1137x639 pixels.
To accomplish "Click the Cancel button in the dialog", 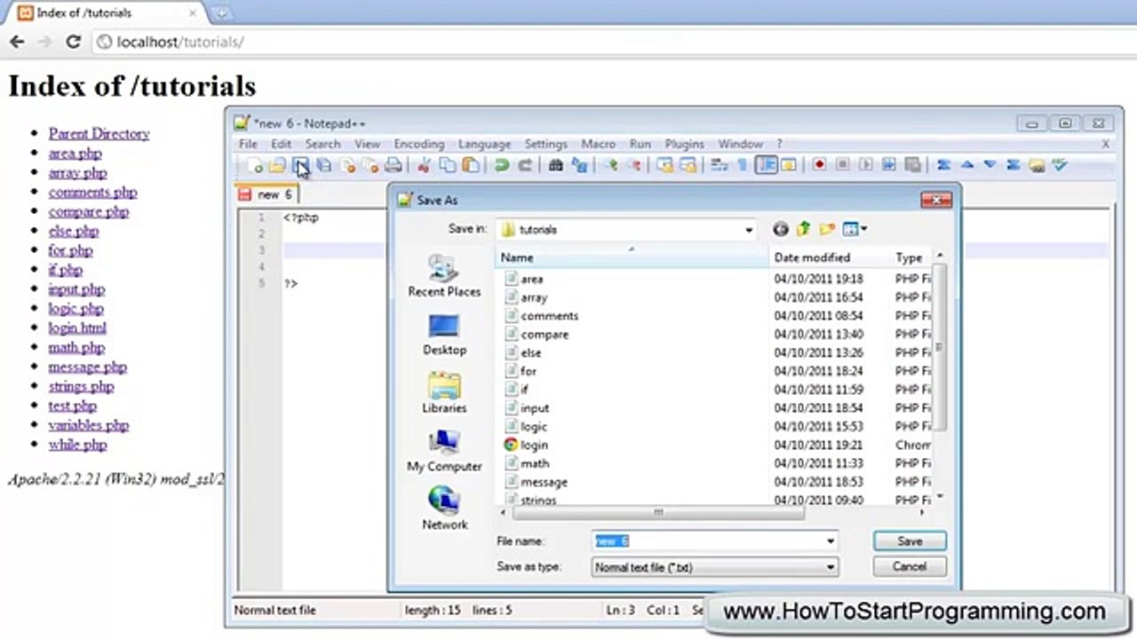I will [910, 566].
